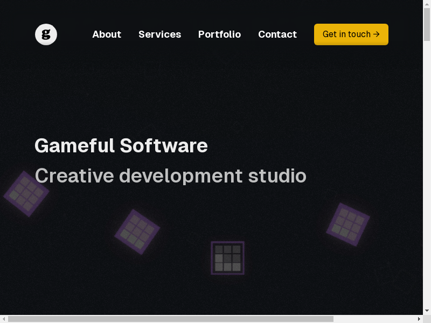
Task: Click the horizontal scrollbar right arrow
Action: tap(419, 319)
